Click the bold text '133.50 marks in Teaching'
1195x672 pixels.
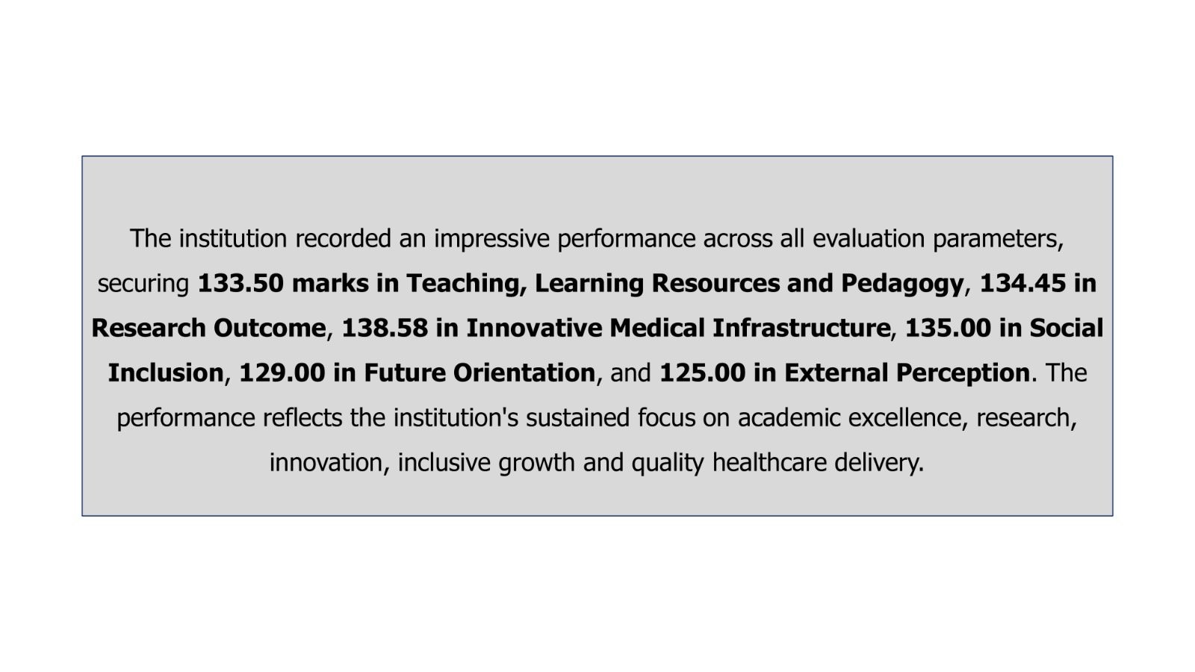(362, 284)
